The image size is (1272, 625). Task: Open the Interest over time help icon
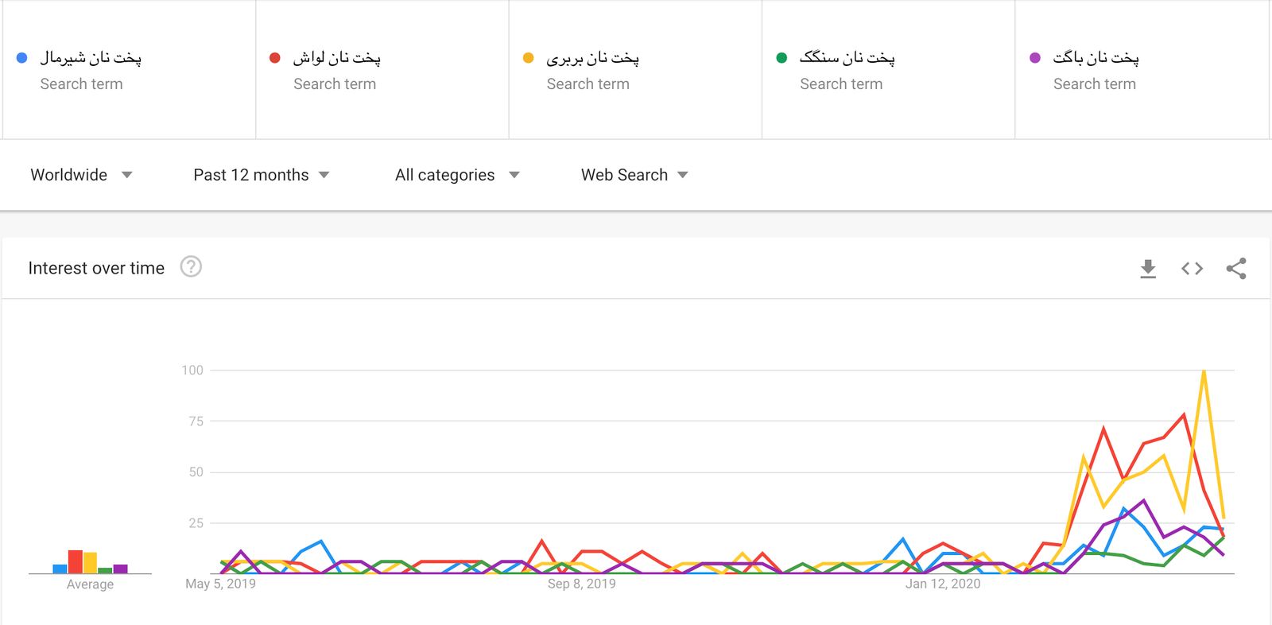pos(191,267)
